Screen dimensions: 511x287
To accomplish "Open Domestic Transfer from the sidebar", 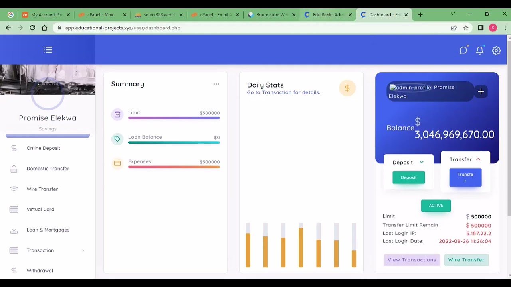I will pyautogui.click(x=48, y=169).
